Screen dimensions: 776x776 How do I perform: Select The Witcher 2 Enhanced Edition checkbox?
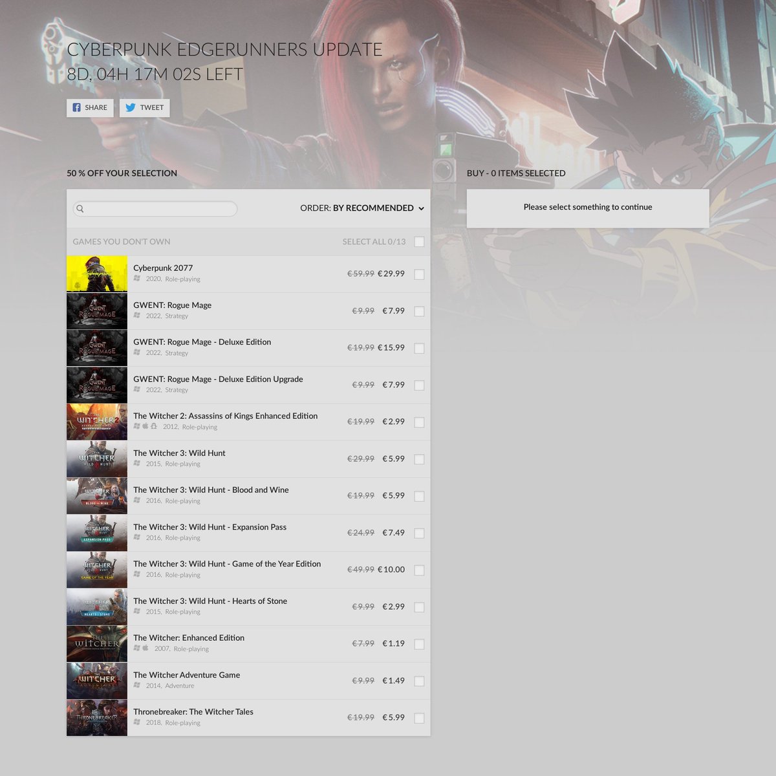point(419,422)
